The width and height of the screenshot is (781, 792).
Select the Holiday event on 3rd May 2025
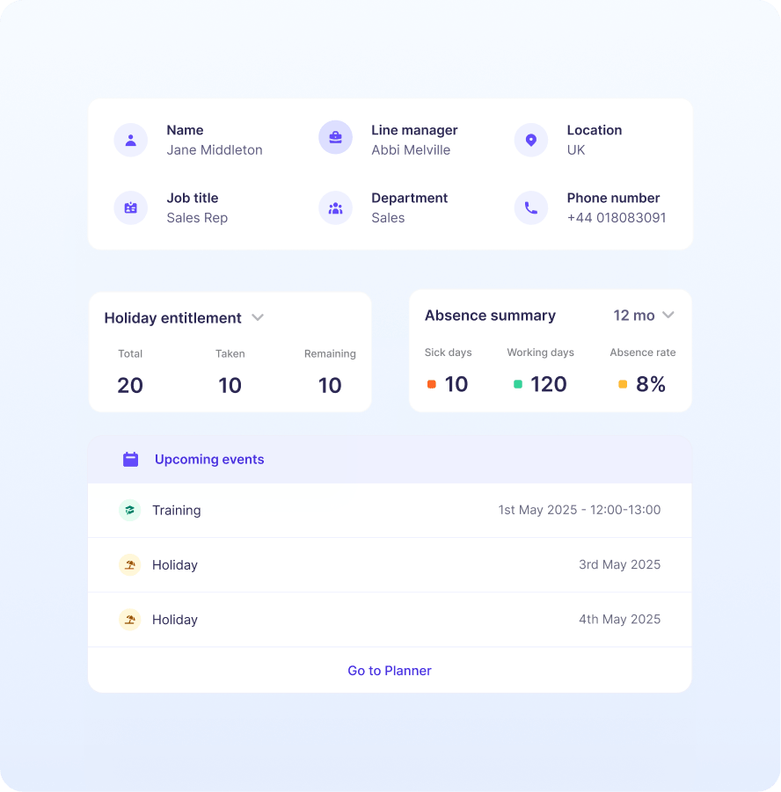pos(390,564)
